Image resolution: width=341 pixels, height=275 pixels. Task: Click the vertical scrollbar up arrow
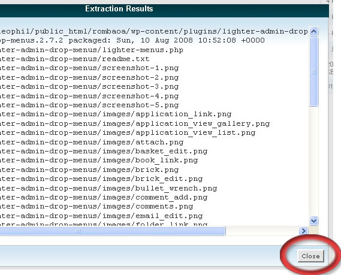coord(313,32)
